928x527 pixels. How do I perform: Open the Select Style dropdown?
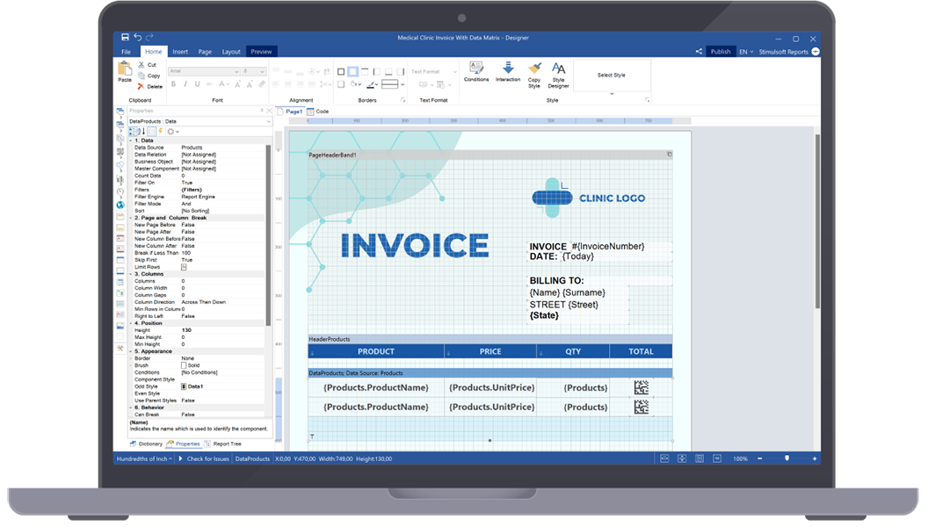[611, 75]
